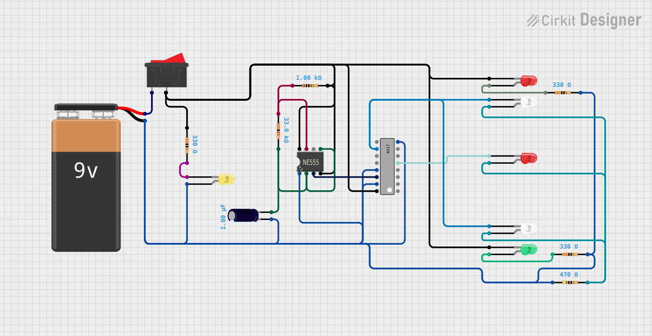Select the 470 Ω resistor body
This screenshot has width=652, height=336.
[x=570, y=282]
